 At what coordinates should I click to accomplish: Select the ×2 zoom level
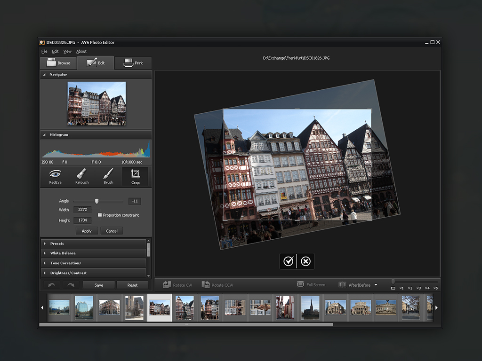(x=409, y=288)
